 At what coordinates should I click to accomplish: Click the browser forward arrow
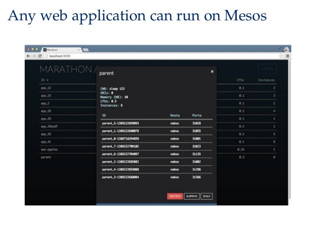point(34,56)
